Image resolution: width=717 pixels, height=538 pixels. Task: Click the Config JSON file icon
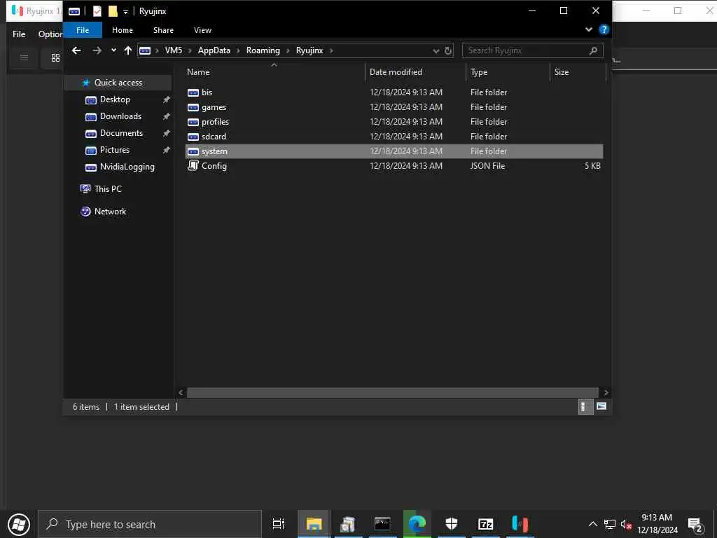(193, 165)
